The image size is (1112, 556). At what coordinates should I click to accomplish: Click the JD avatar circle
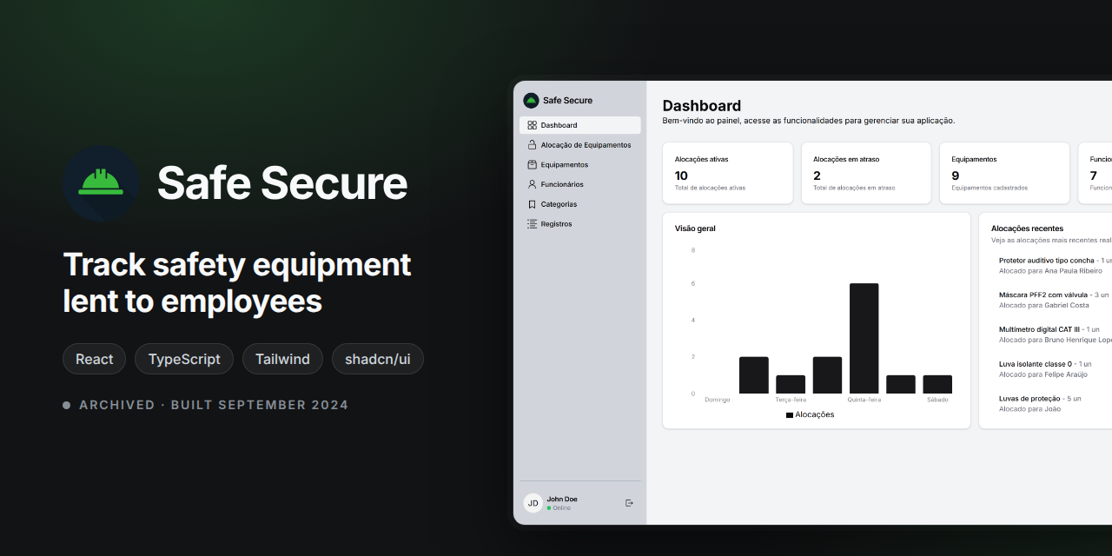coord(533,503)
